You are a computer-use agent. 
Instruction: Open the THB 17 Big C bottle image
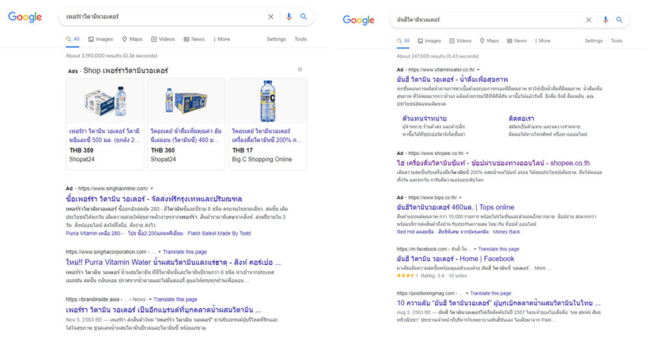click(x=268, y=102)
